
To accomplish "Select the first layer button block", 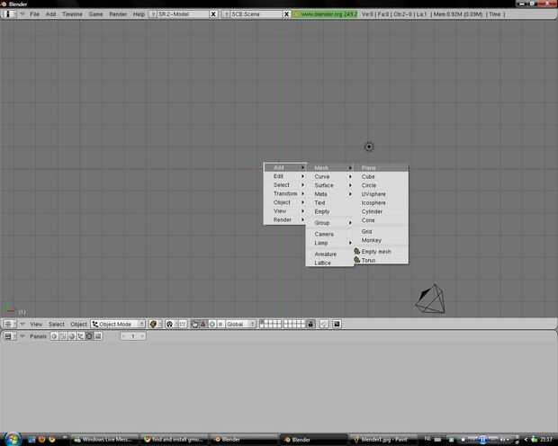I will tap(271, 324).
